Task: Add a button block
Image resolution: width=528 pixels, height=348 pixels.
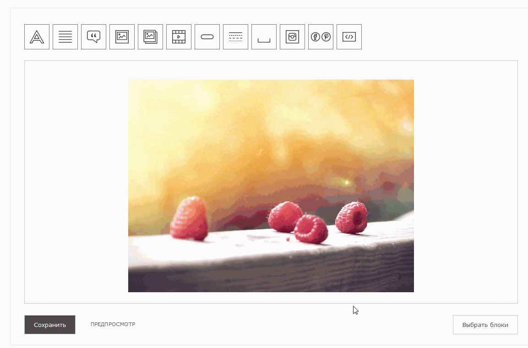Action: pyautogui.click(x=207, y=37)
